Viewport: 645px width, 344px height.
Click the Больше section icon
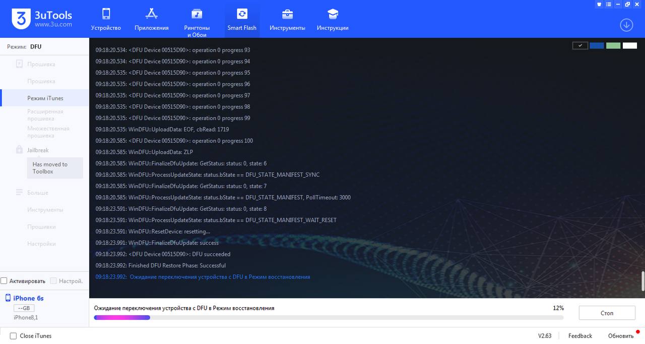click(19, 192)
